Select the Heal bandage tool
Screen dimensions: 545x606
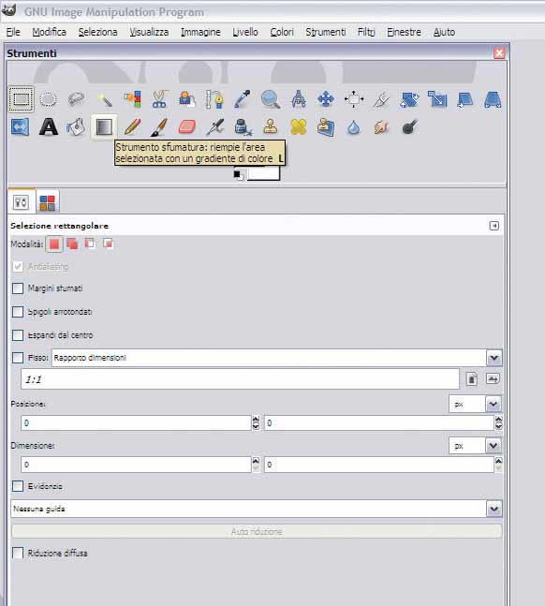tap(299, 126)
